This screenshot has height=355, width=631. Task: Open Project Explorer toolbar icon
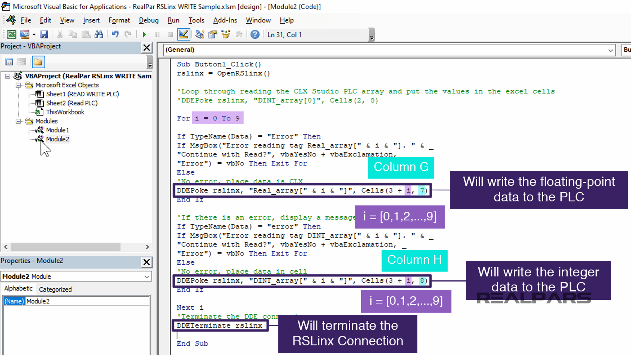coord(199,34)
